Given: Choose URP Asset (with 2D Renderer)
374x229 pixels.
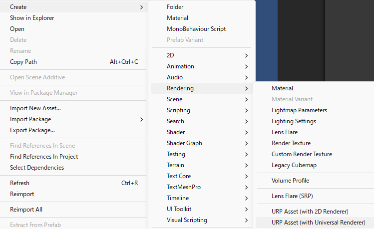Looking at the screenshot, I should coord(310,212).
